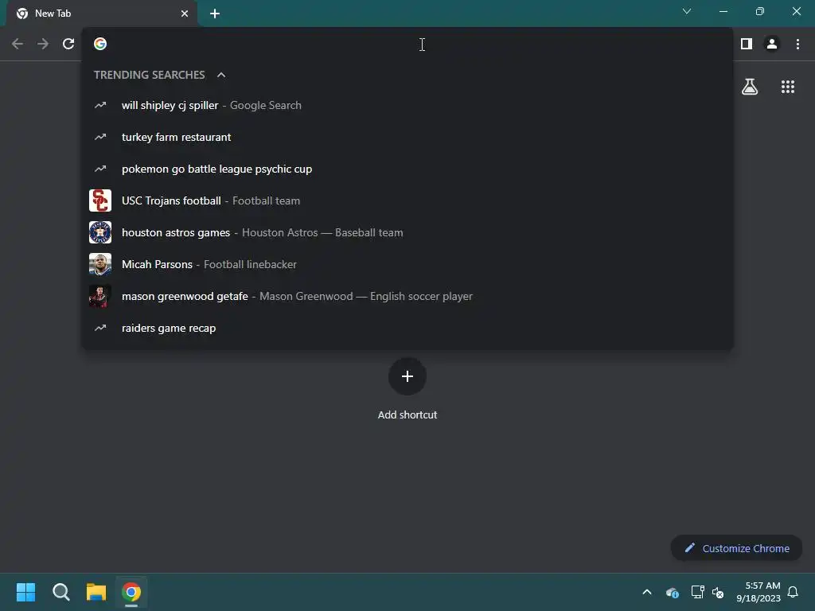Pick the "houston astros games" suggestion
Screen dimensions: 815x611
(x=407, y=233)
